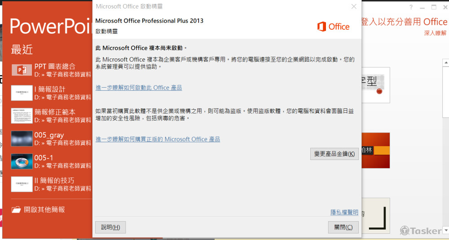Open the 簡報修正範本 recent presentation
Screen dimensions: 449x240
point(55,112)
